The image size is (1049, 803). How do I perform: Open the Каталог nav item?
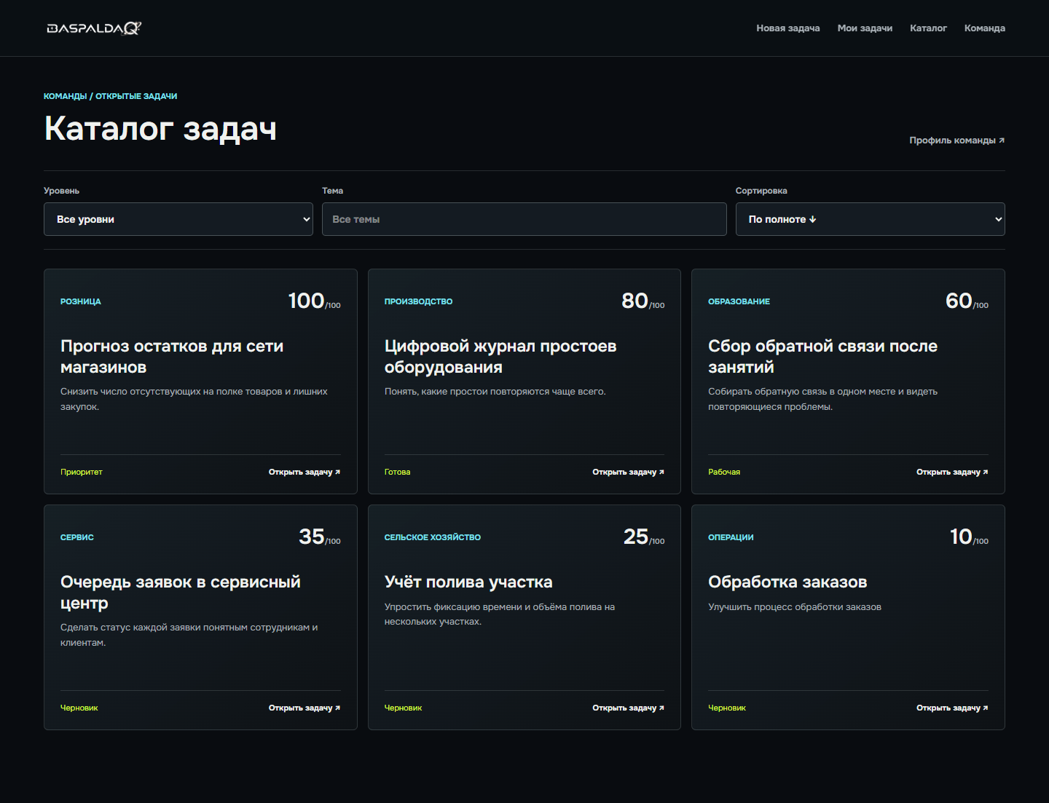(x=928, y=28)
